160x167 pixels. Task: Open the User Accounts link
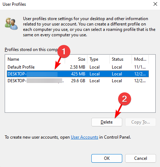click(x=84, y=137)
